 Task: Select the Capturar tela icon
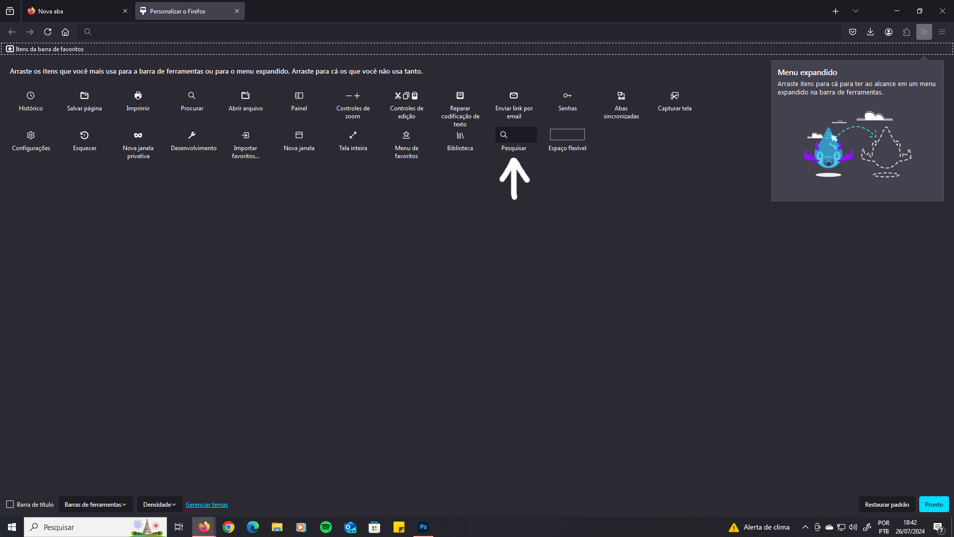[x=674, y=95]
